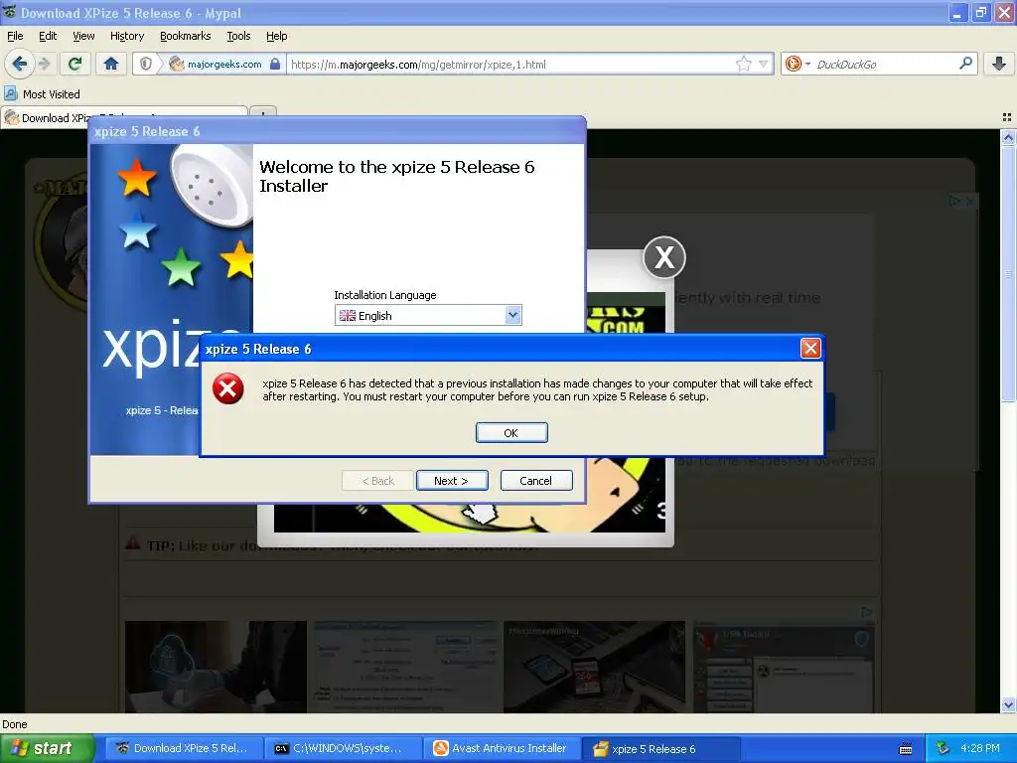Screen dimensions: 1017x763
Task: Click the list all tabs grid icon
Action: pyautogui.click(x=1007, y=117)
